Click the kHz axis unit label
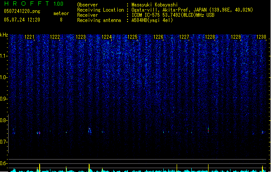 pos(4,35)
